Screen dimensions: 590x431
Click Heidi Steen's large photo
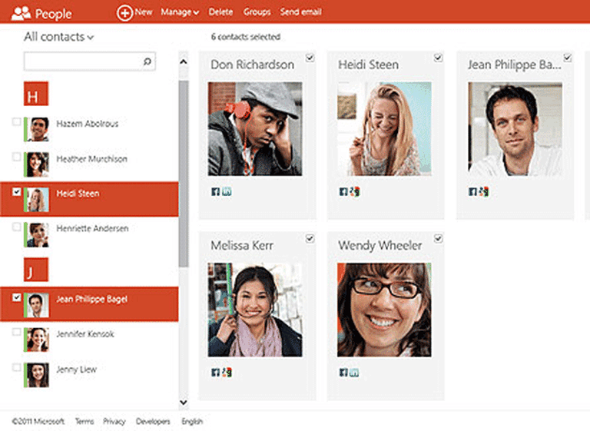click(x=384, y=129)
